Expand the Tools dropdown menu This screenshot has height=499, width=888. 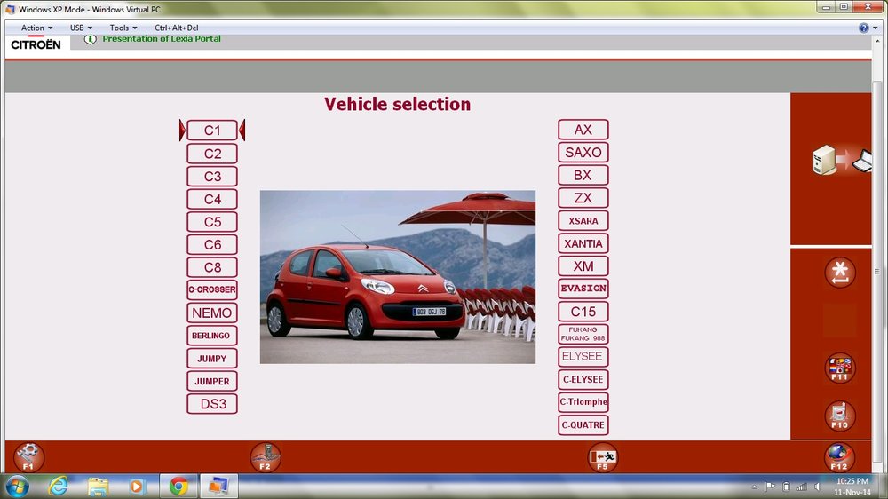tap(123, 28)
